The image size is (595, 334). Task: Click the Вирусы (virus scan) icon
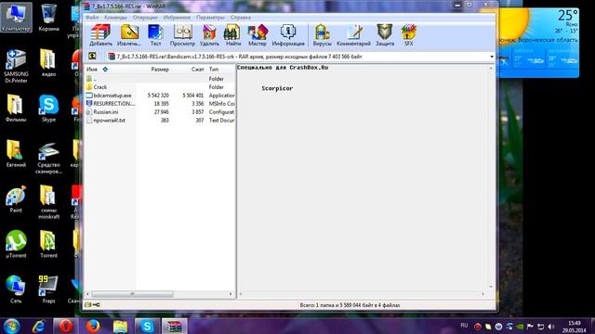tap(323, 35)
